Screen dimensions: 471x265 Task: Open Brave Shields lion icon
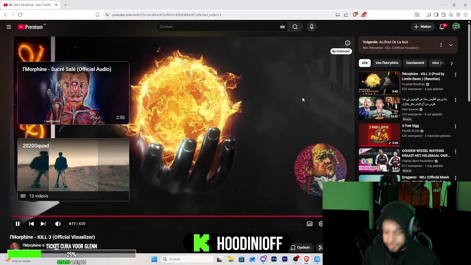click(x=355, y=14)
